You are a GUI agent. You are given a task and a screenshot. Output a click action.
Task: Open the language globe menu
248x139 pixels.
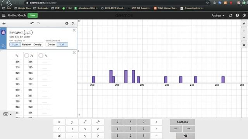[244, 15]
